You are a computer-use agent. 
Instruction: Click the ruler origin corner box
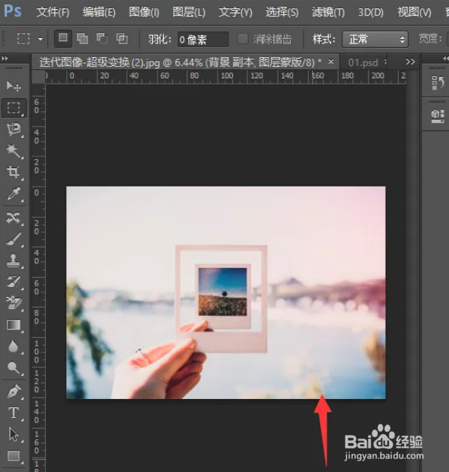point(38,76)
